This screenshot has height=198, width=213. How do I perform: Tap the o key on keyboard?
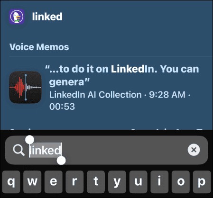tap(181, 182)
